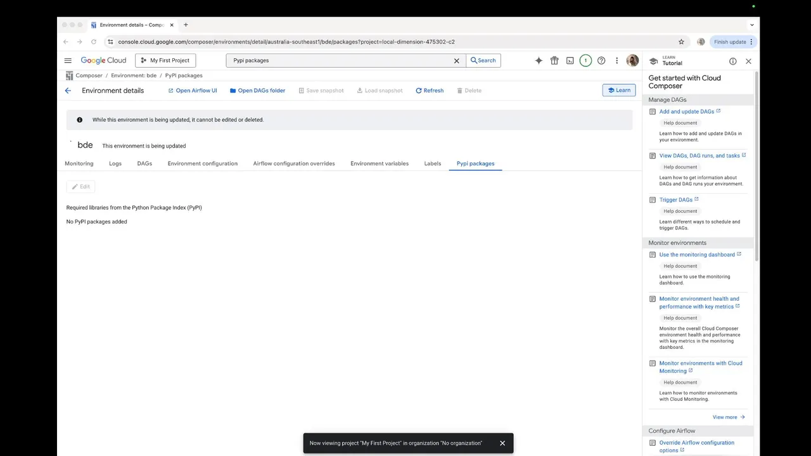Bookmark this page with star icon

point(682,42)
